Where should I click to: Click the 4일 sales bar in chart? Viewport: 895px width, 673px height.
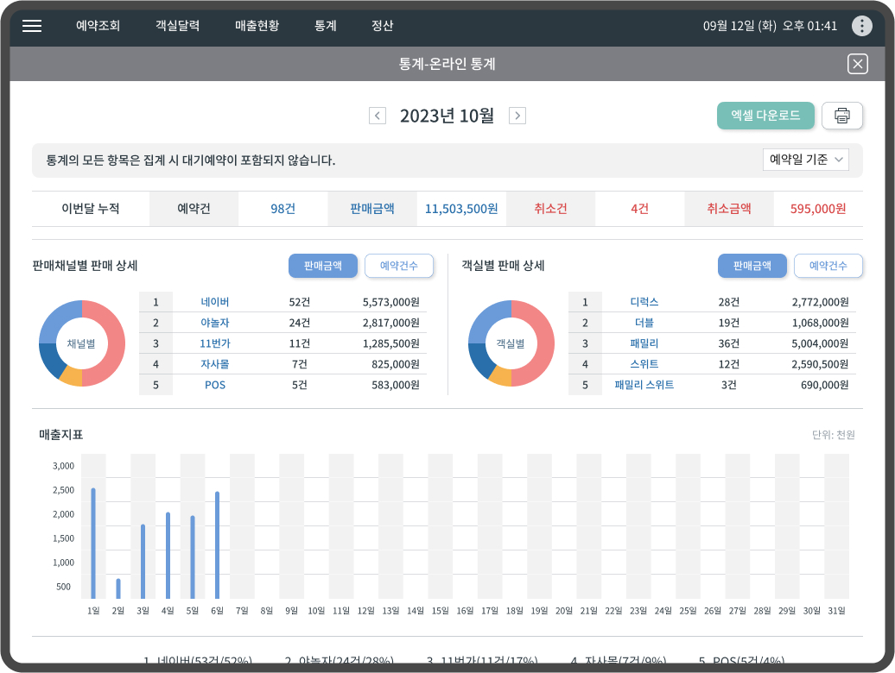click(168, 556)
